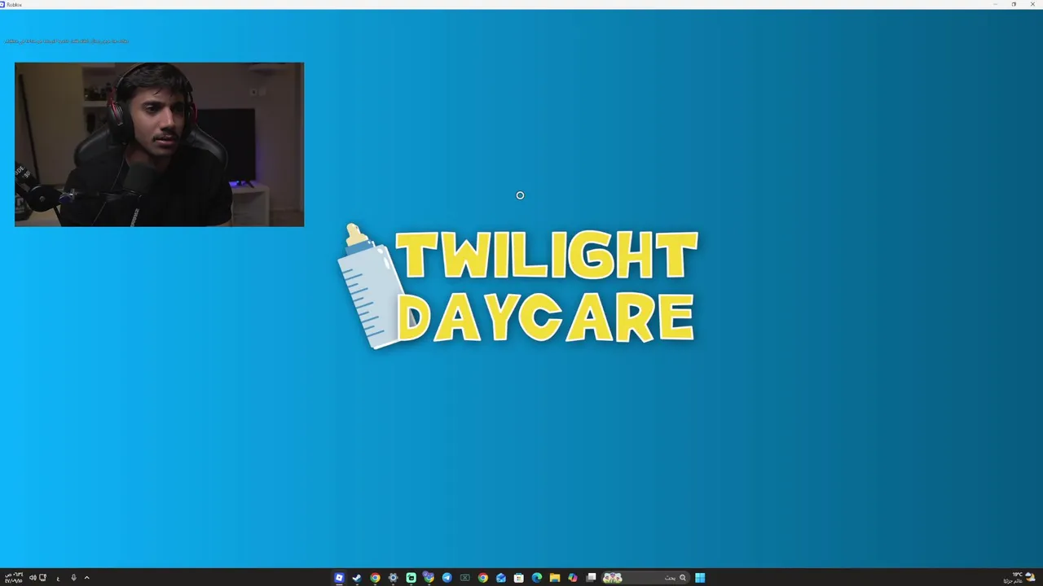This screenshot has height=586, width=1043.
Task: Launch Microsoft Edge from the taskbar
Action: click(536, 578)
